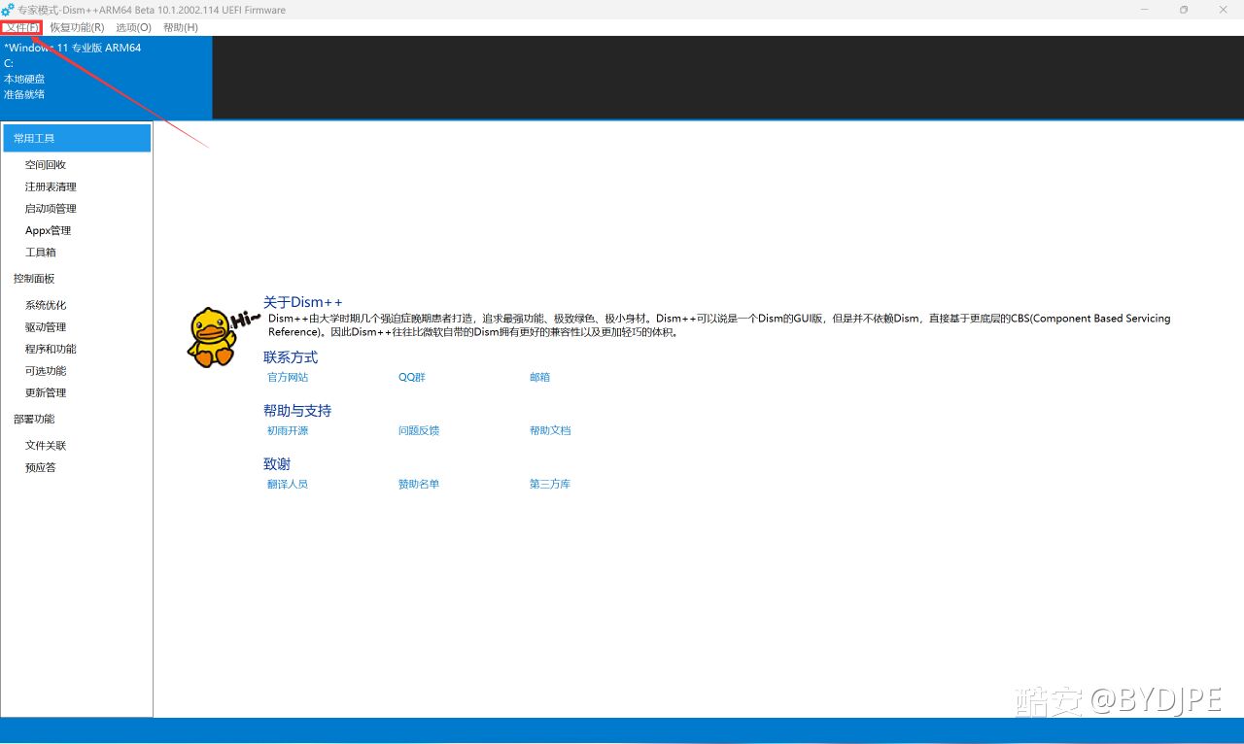Image resolution: width=1244 pixels, height=744 pixels.
Task: Open the 选项(O) menu
Action: point(133,27)
